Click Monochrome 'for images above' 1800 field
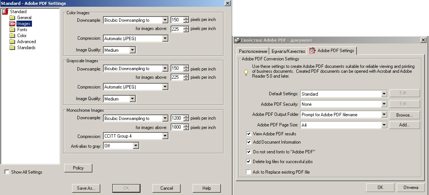This screenshot has height=195, width=429. (177, 127)
